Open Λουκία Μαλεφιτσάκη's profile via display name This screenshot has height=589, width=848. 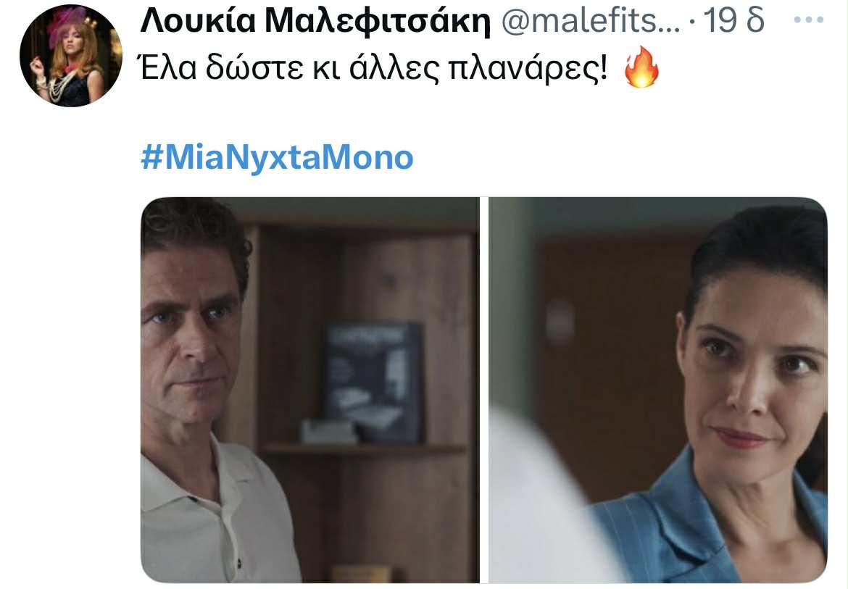coord(315,21)
